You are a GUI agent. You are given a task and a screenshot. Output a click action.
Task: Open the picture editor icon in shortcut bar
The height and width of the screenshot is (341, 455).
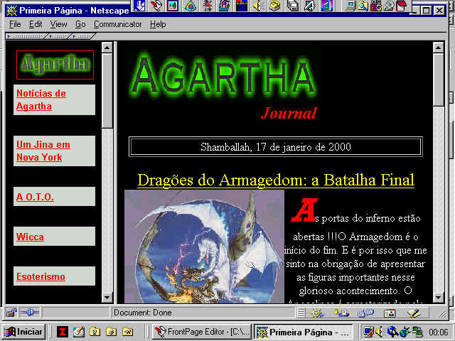tap(173, 5)
